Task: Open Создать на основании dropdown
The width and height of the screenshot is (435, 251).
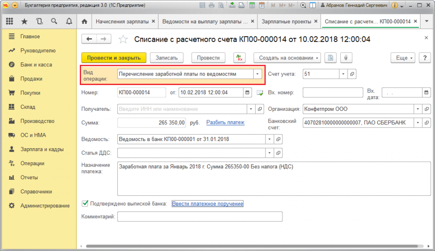Action: (x=287, y=58)
